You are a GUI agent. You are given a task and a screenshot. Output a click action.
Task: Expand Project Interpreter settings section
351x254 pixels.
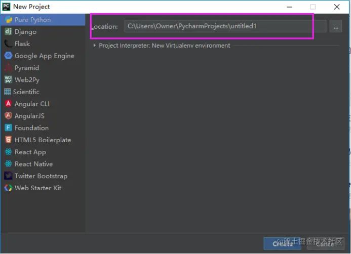[x=95, y=46]
